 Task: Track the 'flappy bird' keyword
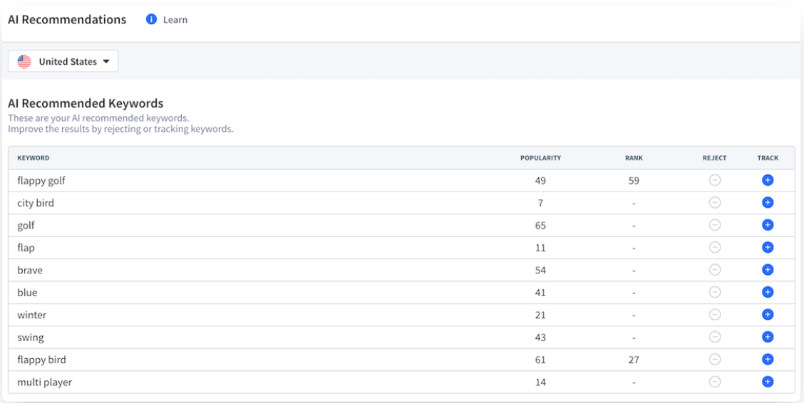(x=768, y=360)
